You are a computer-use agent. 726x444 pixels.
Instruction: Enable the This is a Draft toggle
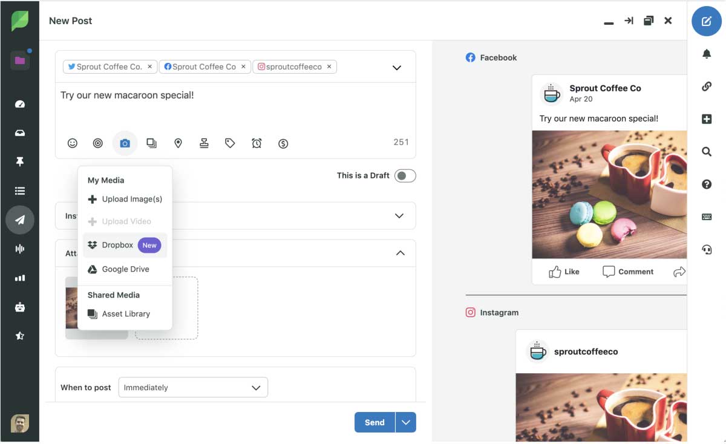405,175
